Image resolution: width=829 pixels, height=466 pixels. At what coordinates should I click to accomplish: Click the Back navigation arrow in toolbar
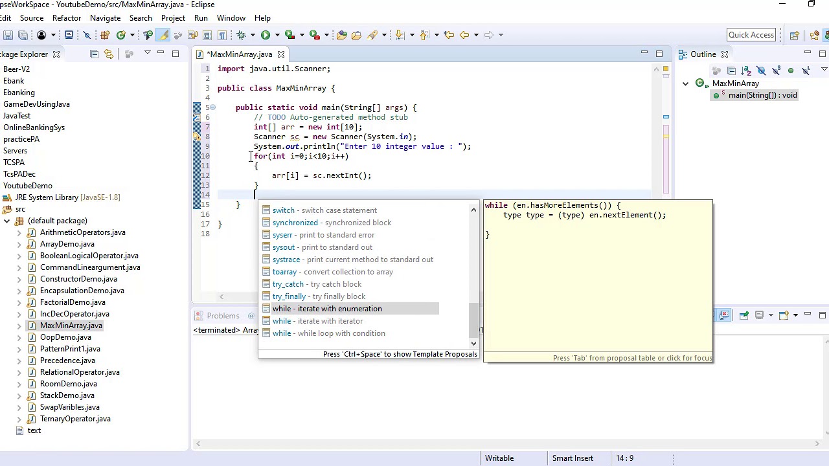click(x=464, y=35)
